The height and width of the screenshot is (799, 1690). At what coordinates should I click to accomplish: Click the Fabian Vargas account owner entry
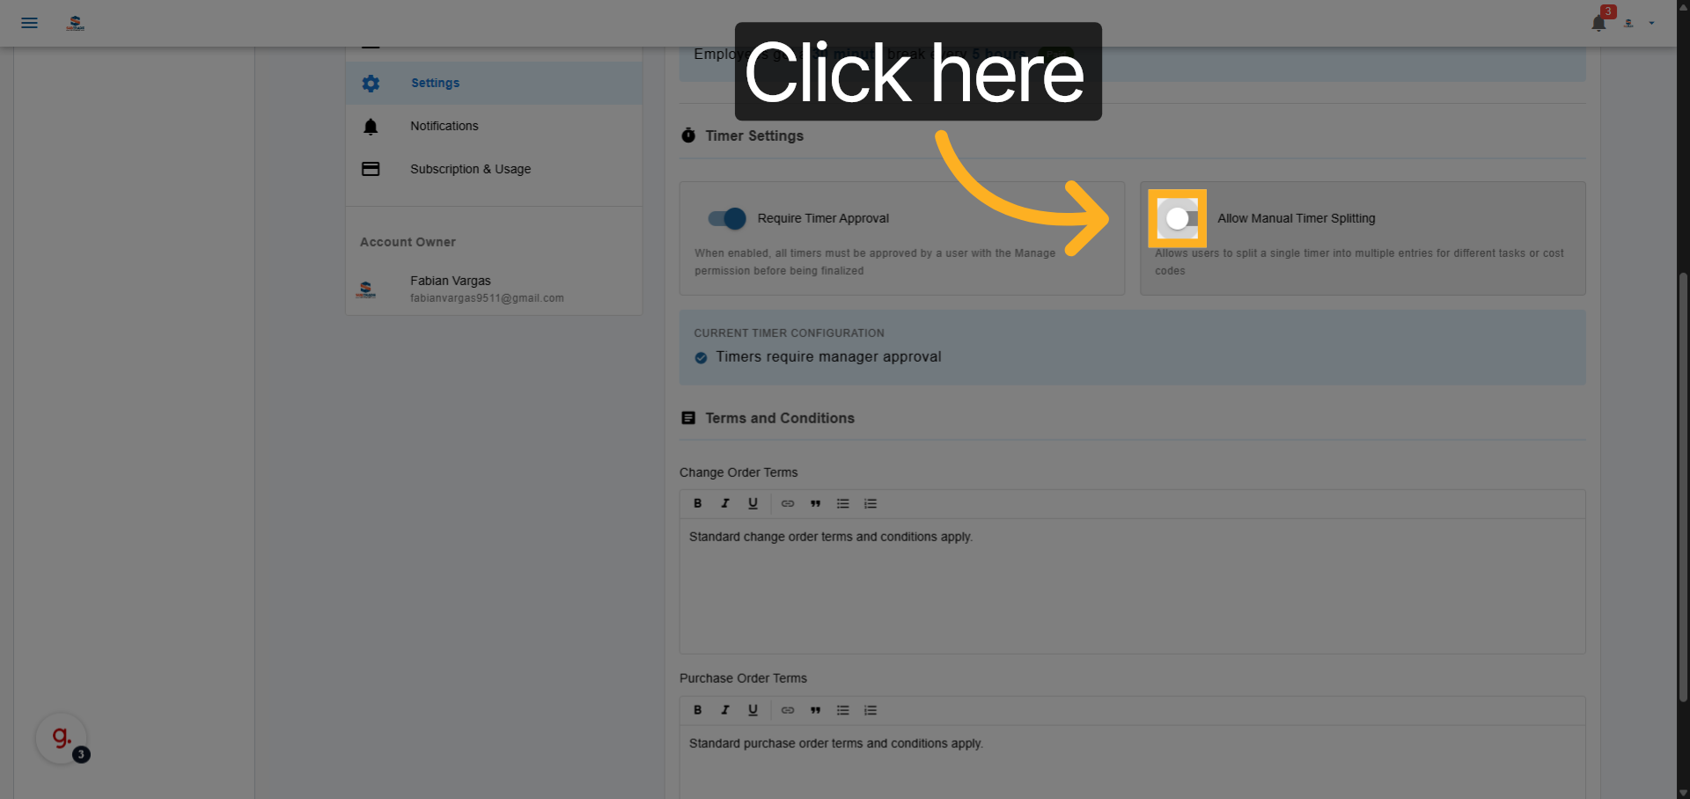451,289
